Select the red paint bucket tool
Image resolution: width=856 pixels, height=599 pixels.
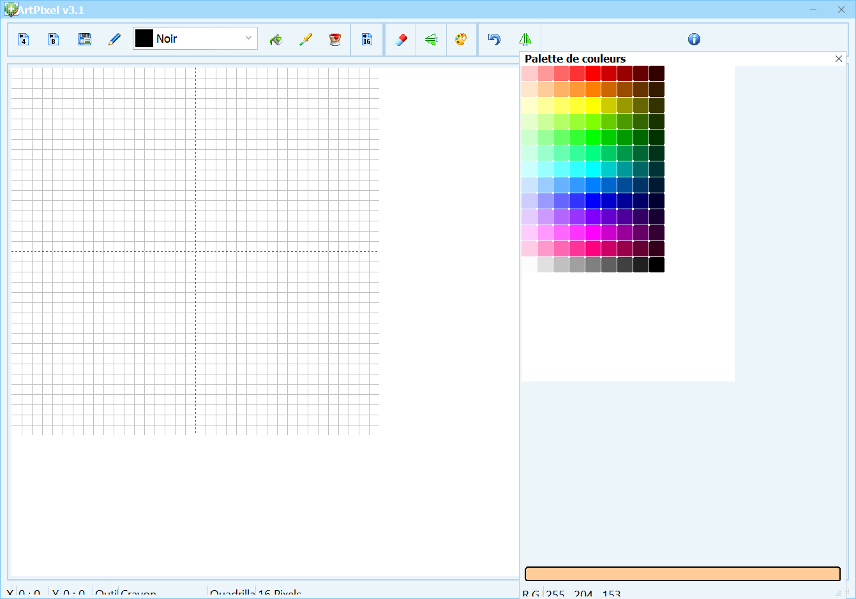tap(335, 40)
